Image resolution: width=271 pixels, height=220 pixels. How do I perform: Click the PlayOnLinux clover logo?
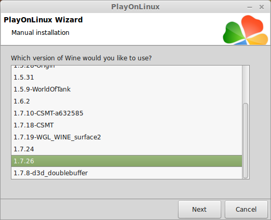pyautogui.click(x=246, y=30)
